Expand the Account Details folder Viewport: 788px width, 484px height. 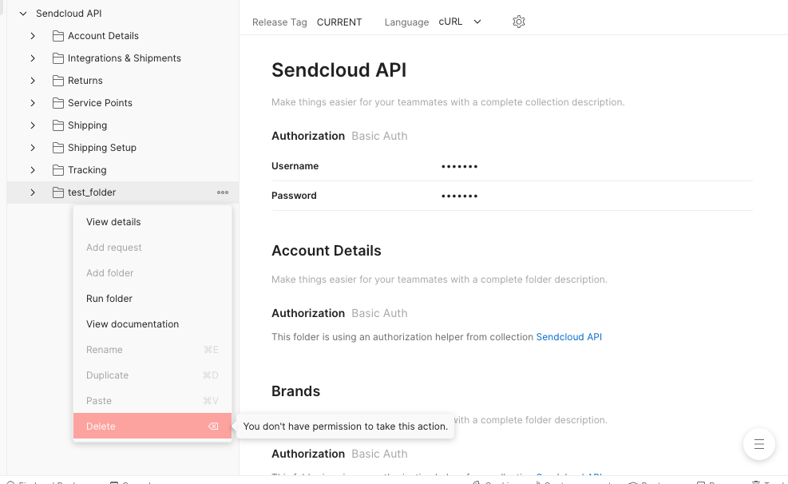[x=33, y=35]
